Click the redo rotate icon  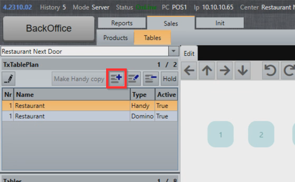tap(289, 71)
